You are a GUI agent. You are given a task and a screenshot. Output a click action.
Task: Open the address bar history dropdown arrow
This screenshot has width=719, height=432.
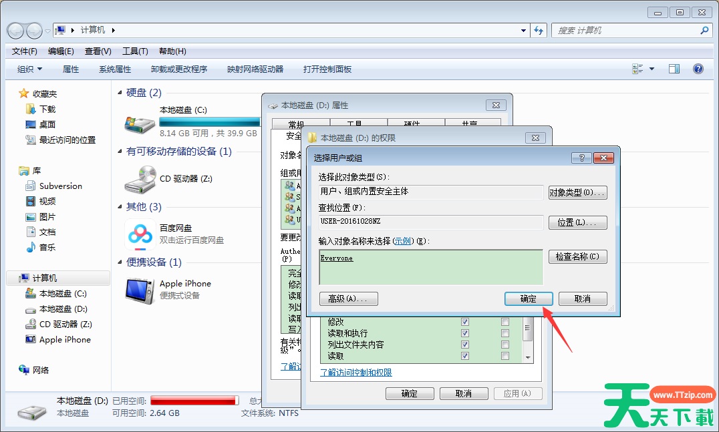(523, 31)
